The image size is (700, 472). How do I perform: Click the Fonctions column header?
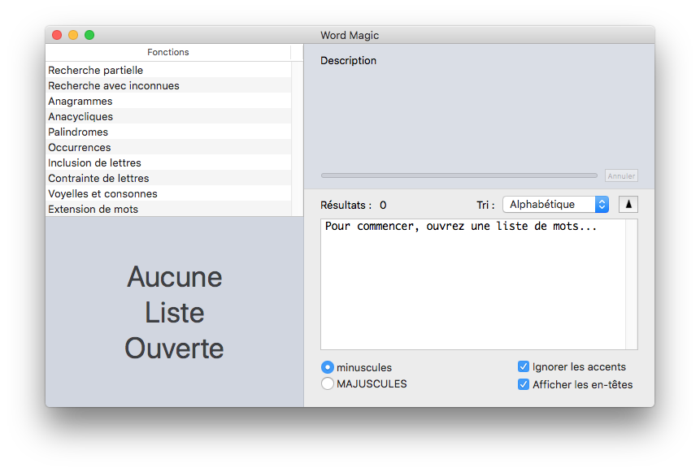(x=167, y=52)
